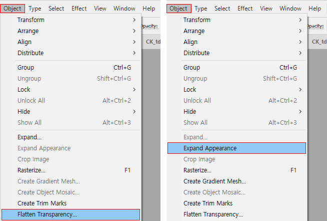Viewport: 327px width, 221px height.
Task: Click the unhighlighted Flatten Transparency in the right menu
Action: tap(213, 214)
